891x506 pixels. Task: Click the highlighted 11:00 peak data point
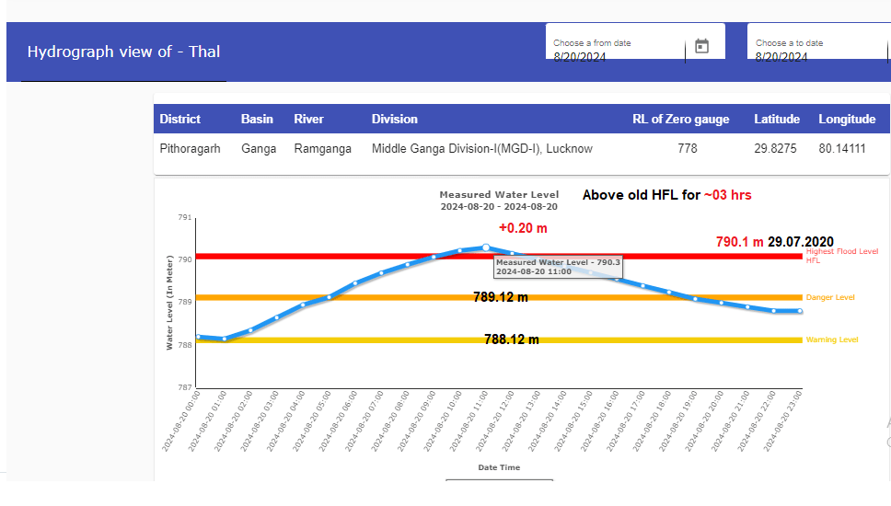point(486,247)
